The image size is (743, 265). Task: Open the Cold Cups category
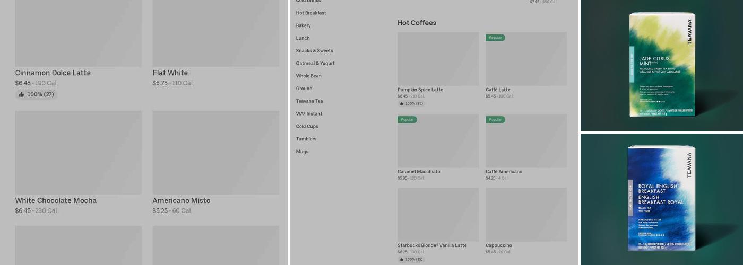(307, 126)
